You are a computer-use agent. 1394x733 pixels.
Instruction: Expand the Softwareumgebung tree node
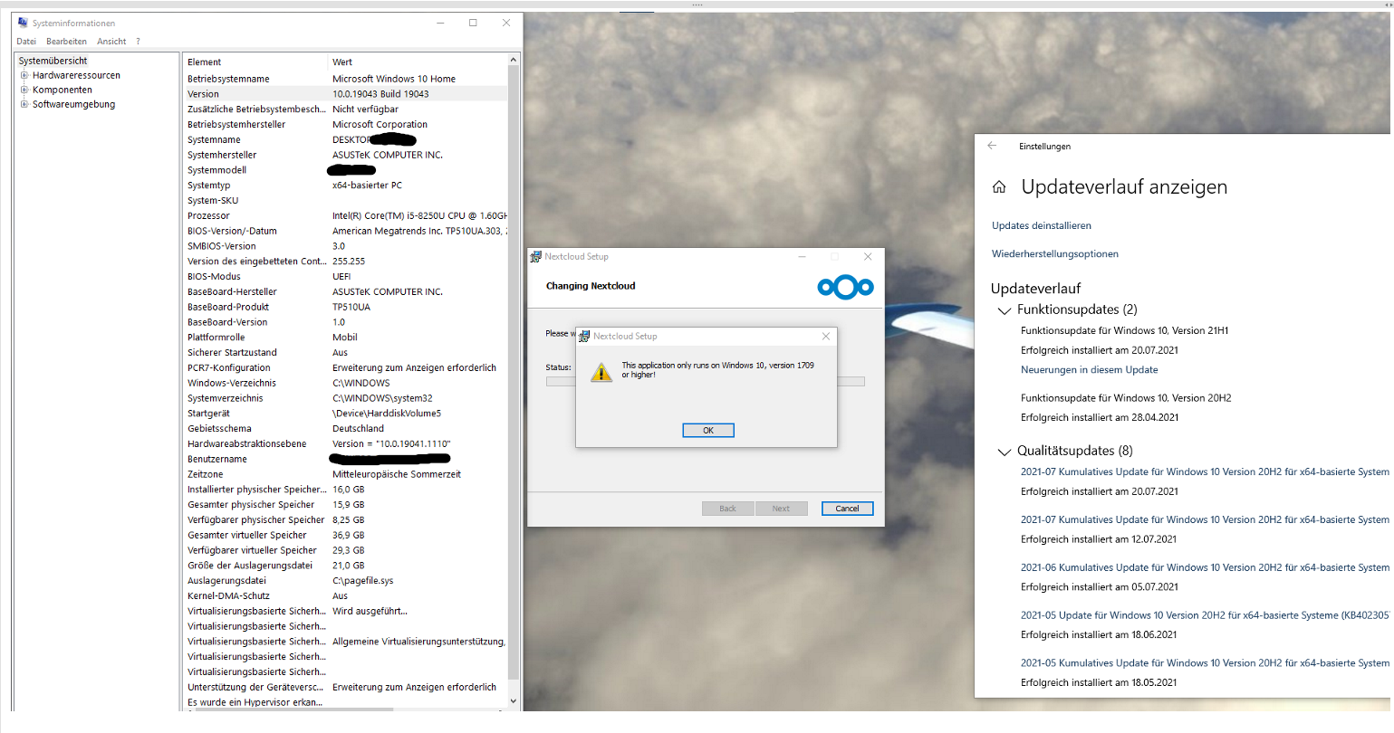(24, 104)
